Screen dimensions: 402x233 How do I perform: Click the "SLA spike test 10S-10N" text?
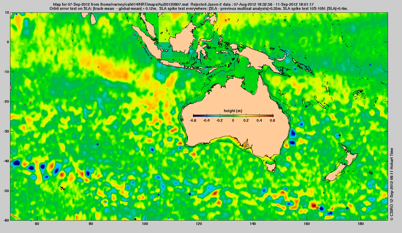pos(304,9)
